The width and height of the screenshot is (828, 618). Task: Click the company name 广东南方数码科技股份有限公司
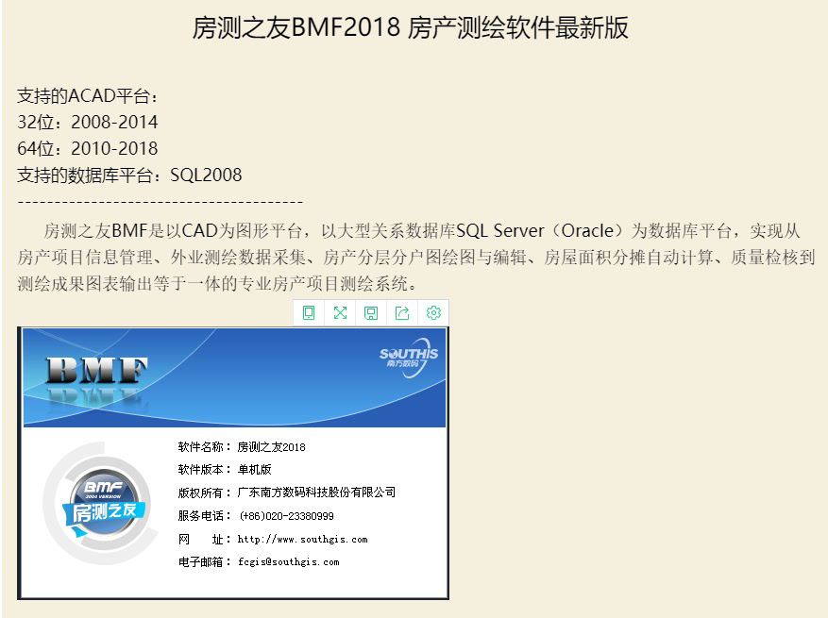pos(316,493)
